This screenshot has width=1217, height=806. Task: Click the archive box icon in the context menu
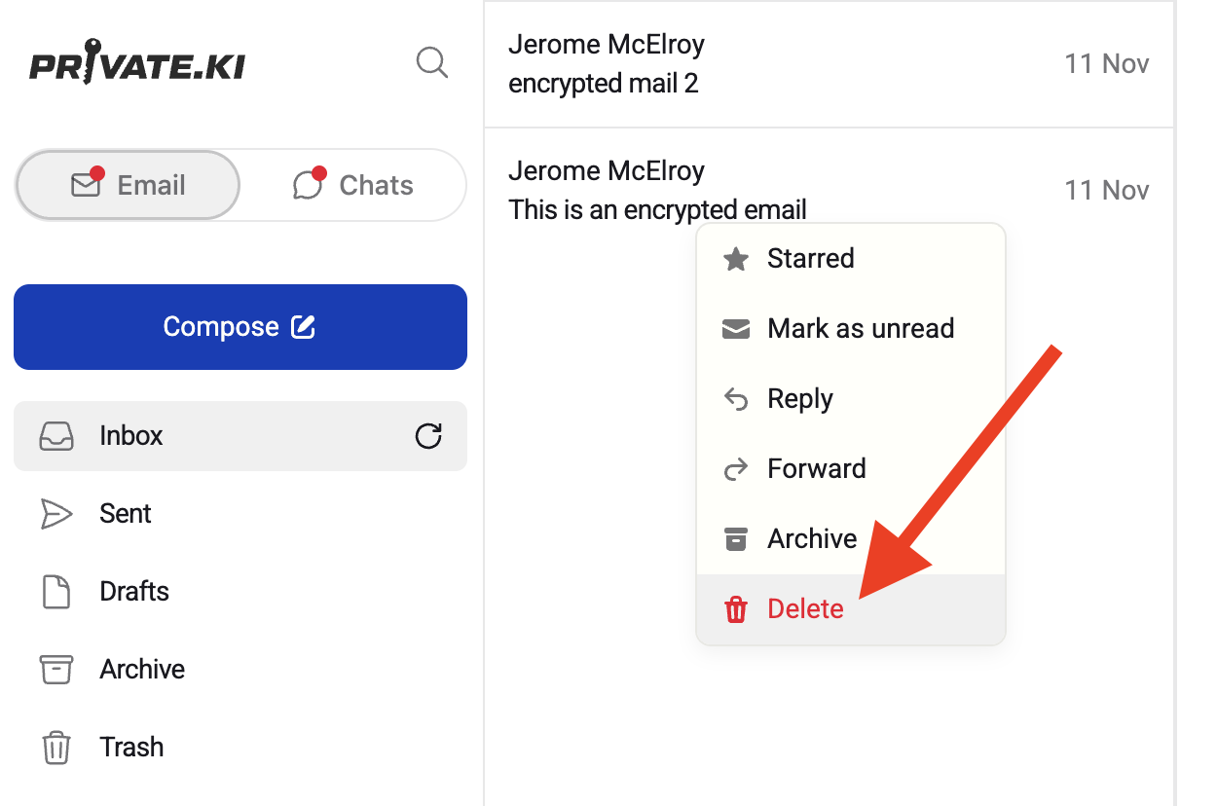(736, 539)
